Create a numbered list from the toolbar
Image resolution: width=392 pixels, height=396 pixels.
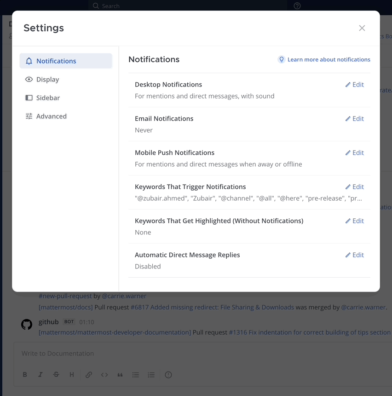151,374
